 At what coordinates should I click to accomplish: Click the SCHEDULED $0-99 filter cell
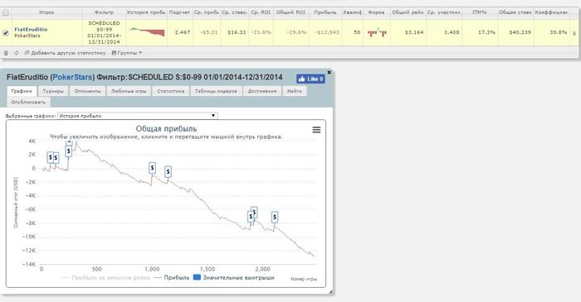(104, 32)
